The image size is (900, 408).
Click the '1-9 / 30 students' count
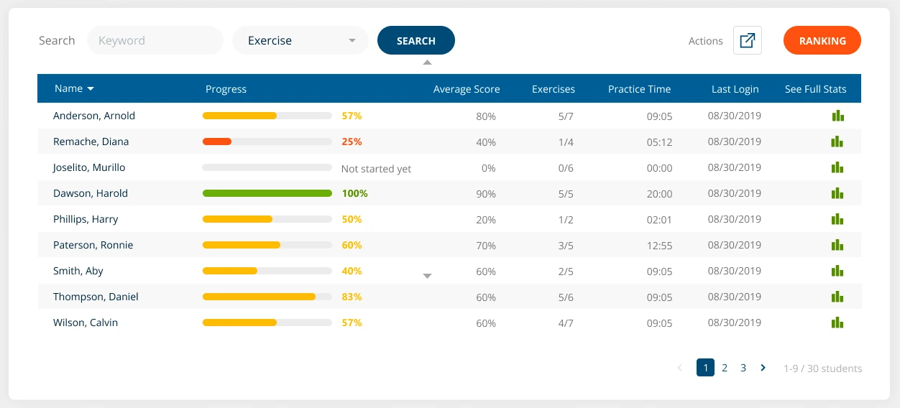[x=822, y=368]
